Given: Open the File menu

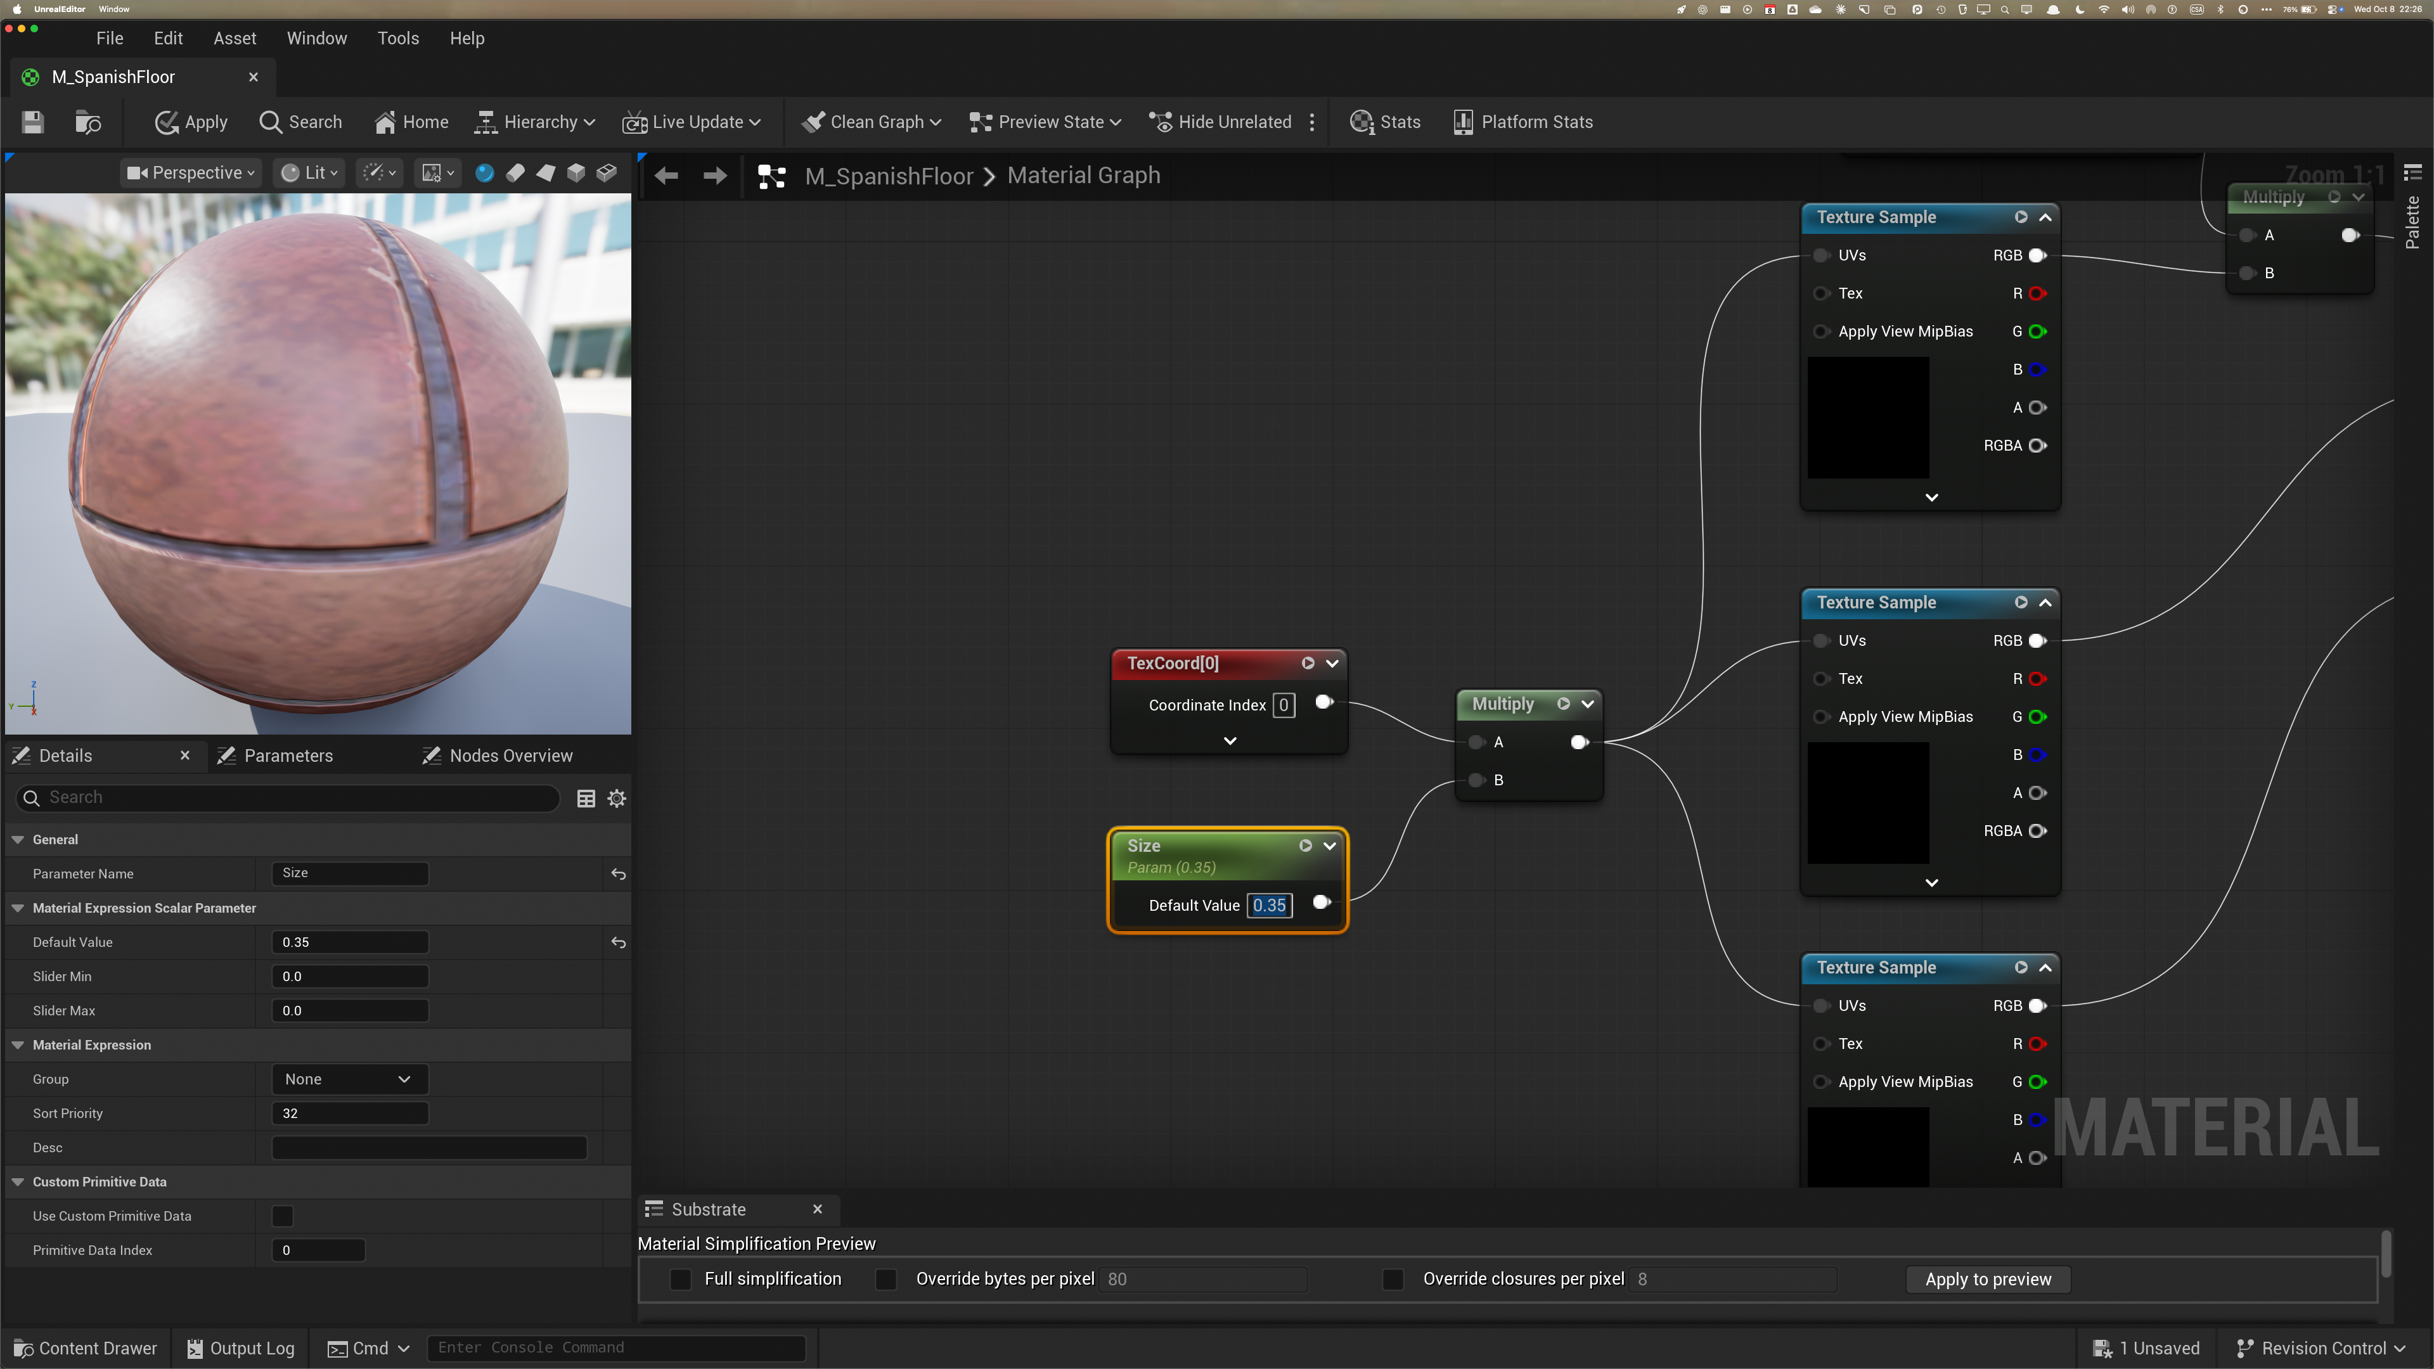Looking at the screenshot, I should click(110, 39).
